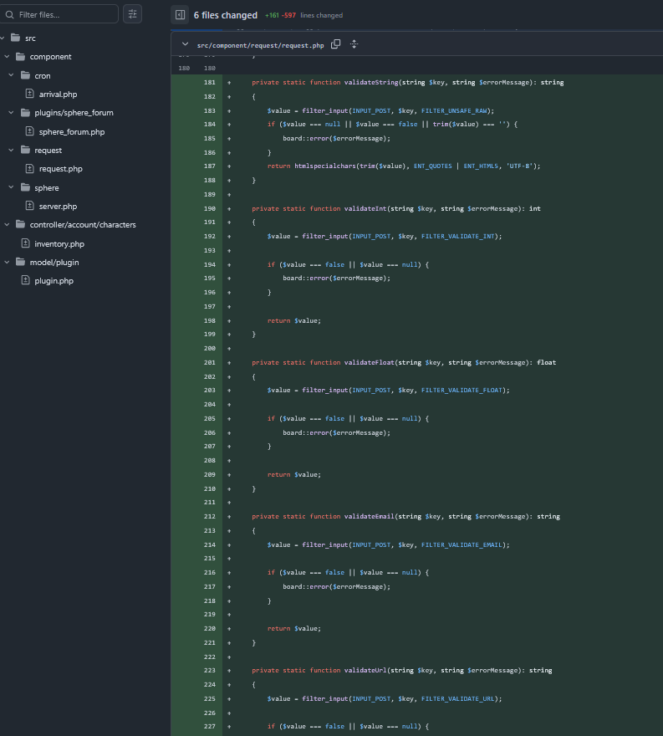Collapse the src folder chevron
663x736 pixels.
3,38
